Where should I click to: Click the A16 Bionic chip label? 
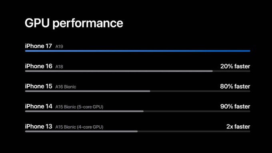pos(66,87)
